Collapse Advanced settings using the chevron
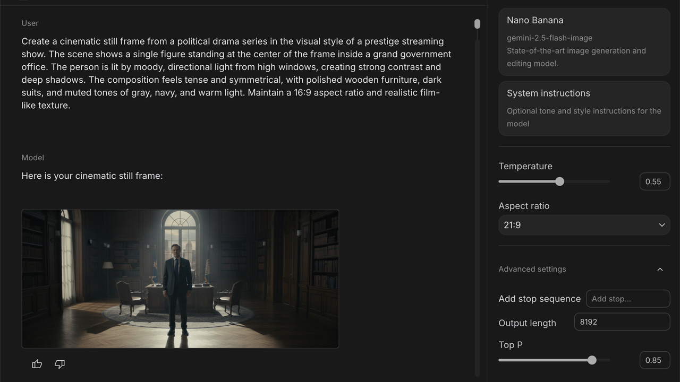The image size is (680, 382). (x=660, y=270)
